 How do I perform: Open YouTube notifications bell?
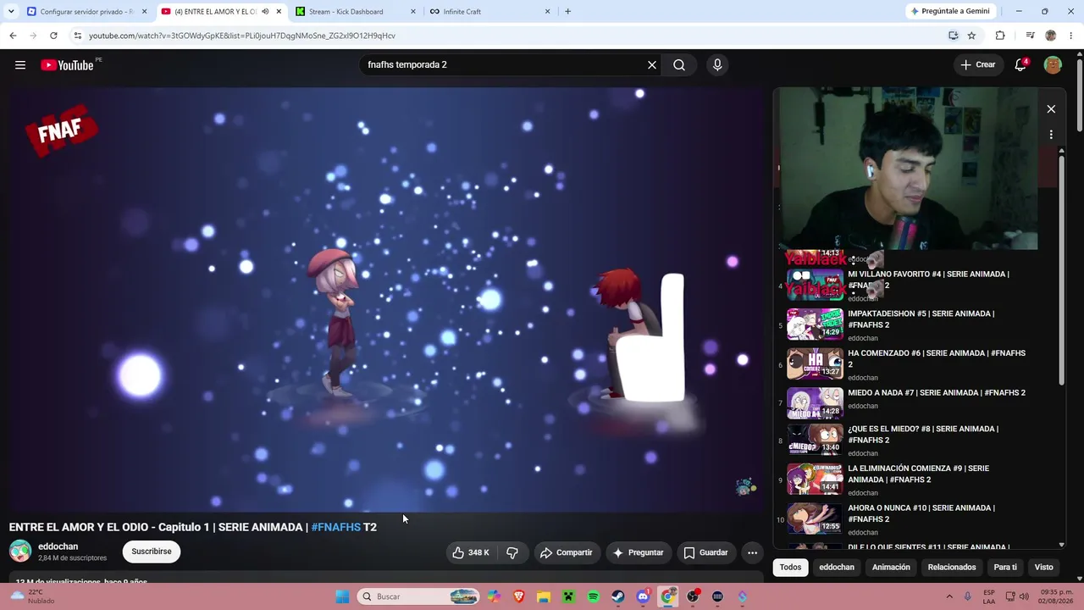tap(1020, 65)
